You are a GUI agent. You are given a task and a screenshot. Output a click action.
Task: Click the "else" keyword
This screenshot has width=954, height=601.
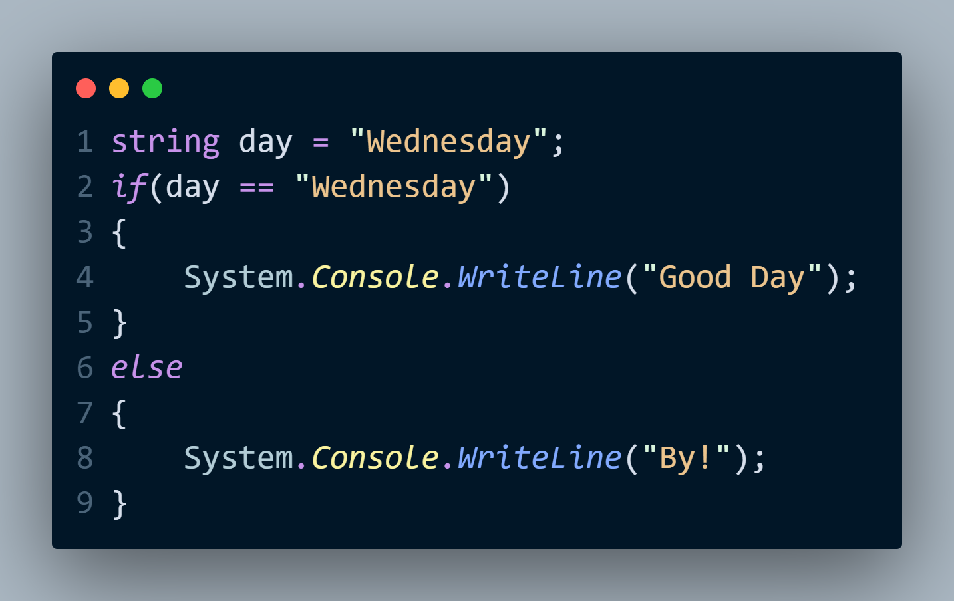pos(146,368)
